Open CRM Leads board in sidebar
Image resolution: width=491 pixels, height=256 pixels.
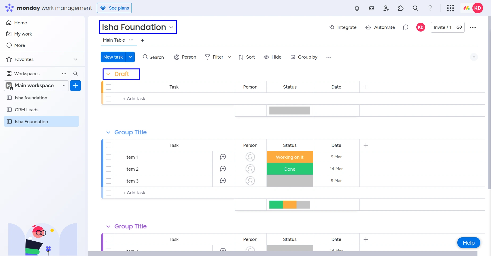click(x=27, y=110)
